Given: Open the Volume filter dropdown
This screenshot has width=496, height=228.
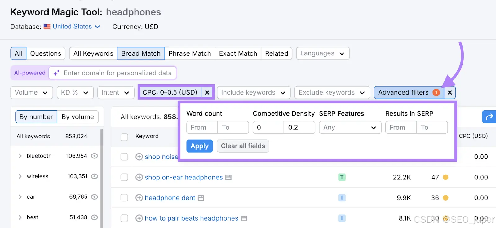Looking at the screenshot, I should (32, 92).
